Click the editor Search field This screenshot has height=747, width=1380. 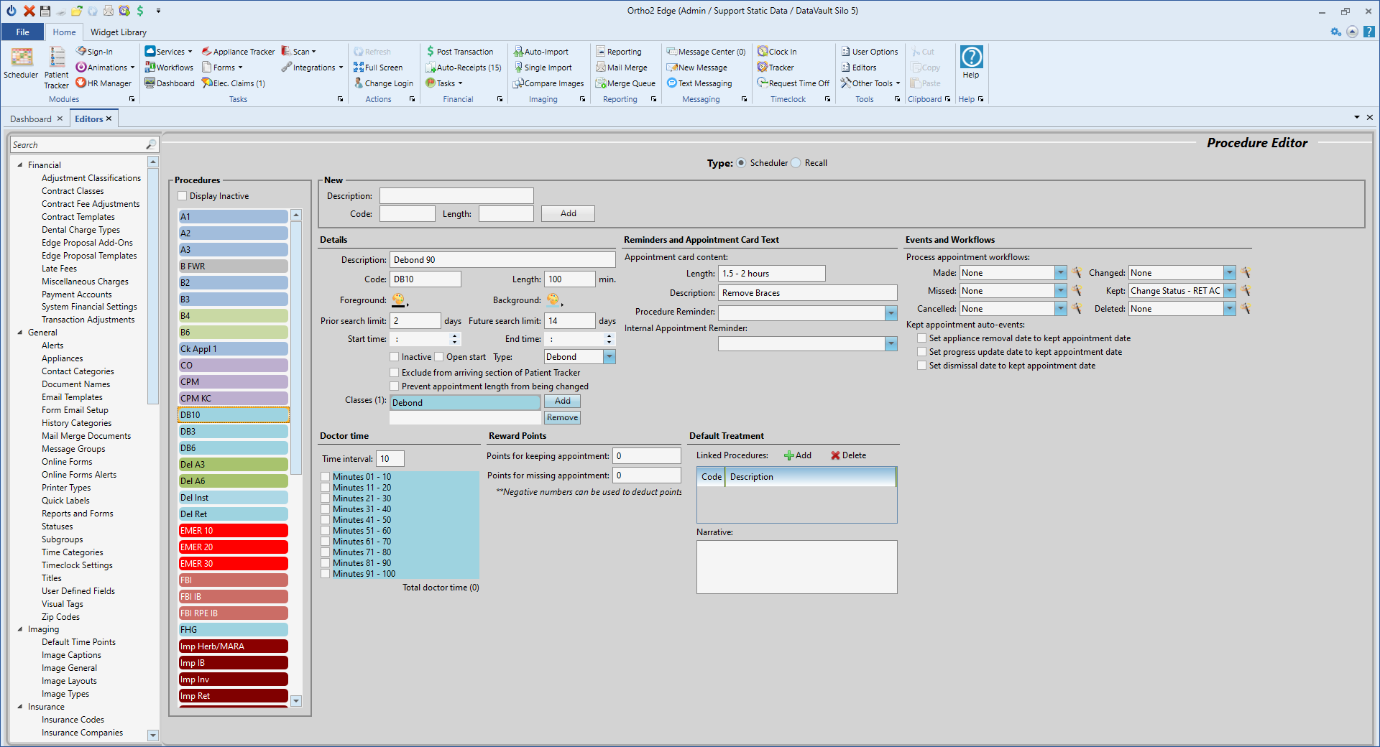click(x=78, y=145)
